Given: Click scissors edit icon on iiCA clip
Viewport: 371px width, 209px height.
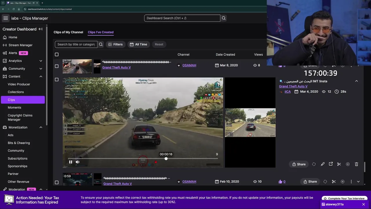Looking at the screenshot, I should click(x=339, y=164).
